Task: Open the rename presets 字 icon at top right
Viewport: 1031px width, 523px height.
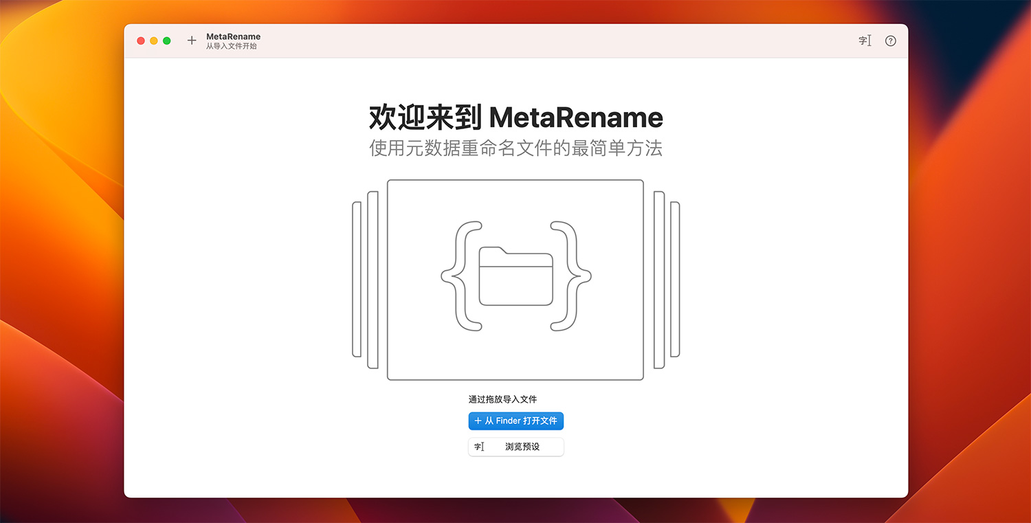Action: click(864, 41)
